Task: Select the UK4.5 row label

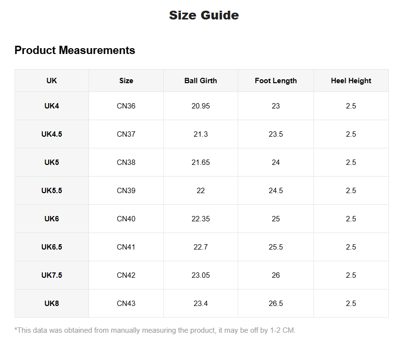Action: click(x=52, y=134)
